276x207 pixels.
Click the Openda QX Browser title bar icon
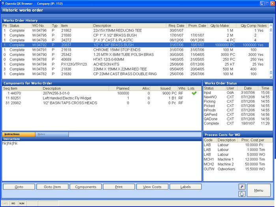point(3,4)
